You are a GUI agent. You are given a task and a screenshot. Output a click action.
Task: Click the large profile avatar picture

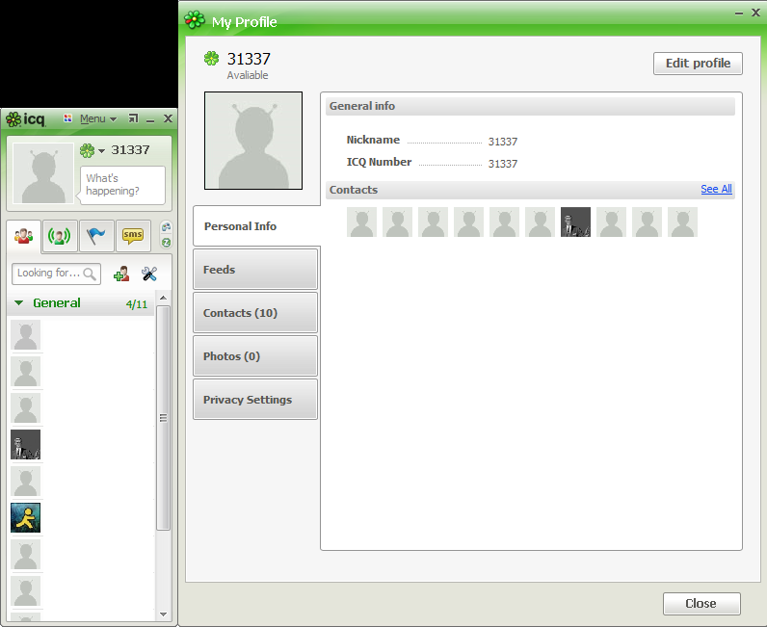(x=253, y=141)
